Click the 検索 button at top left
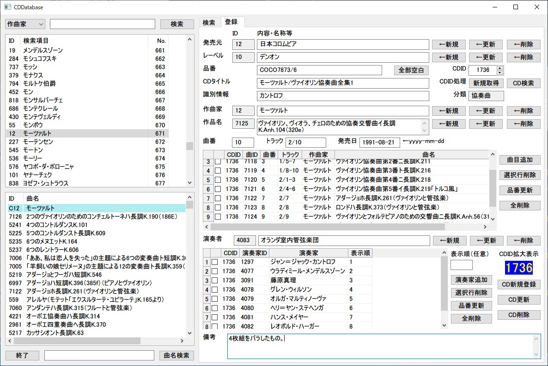This screenshot has width=548, height=366. (x=177, y=24)
